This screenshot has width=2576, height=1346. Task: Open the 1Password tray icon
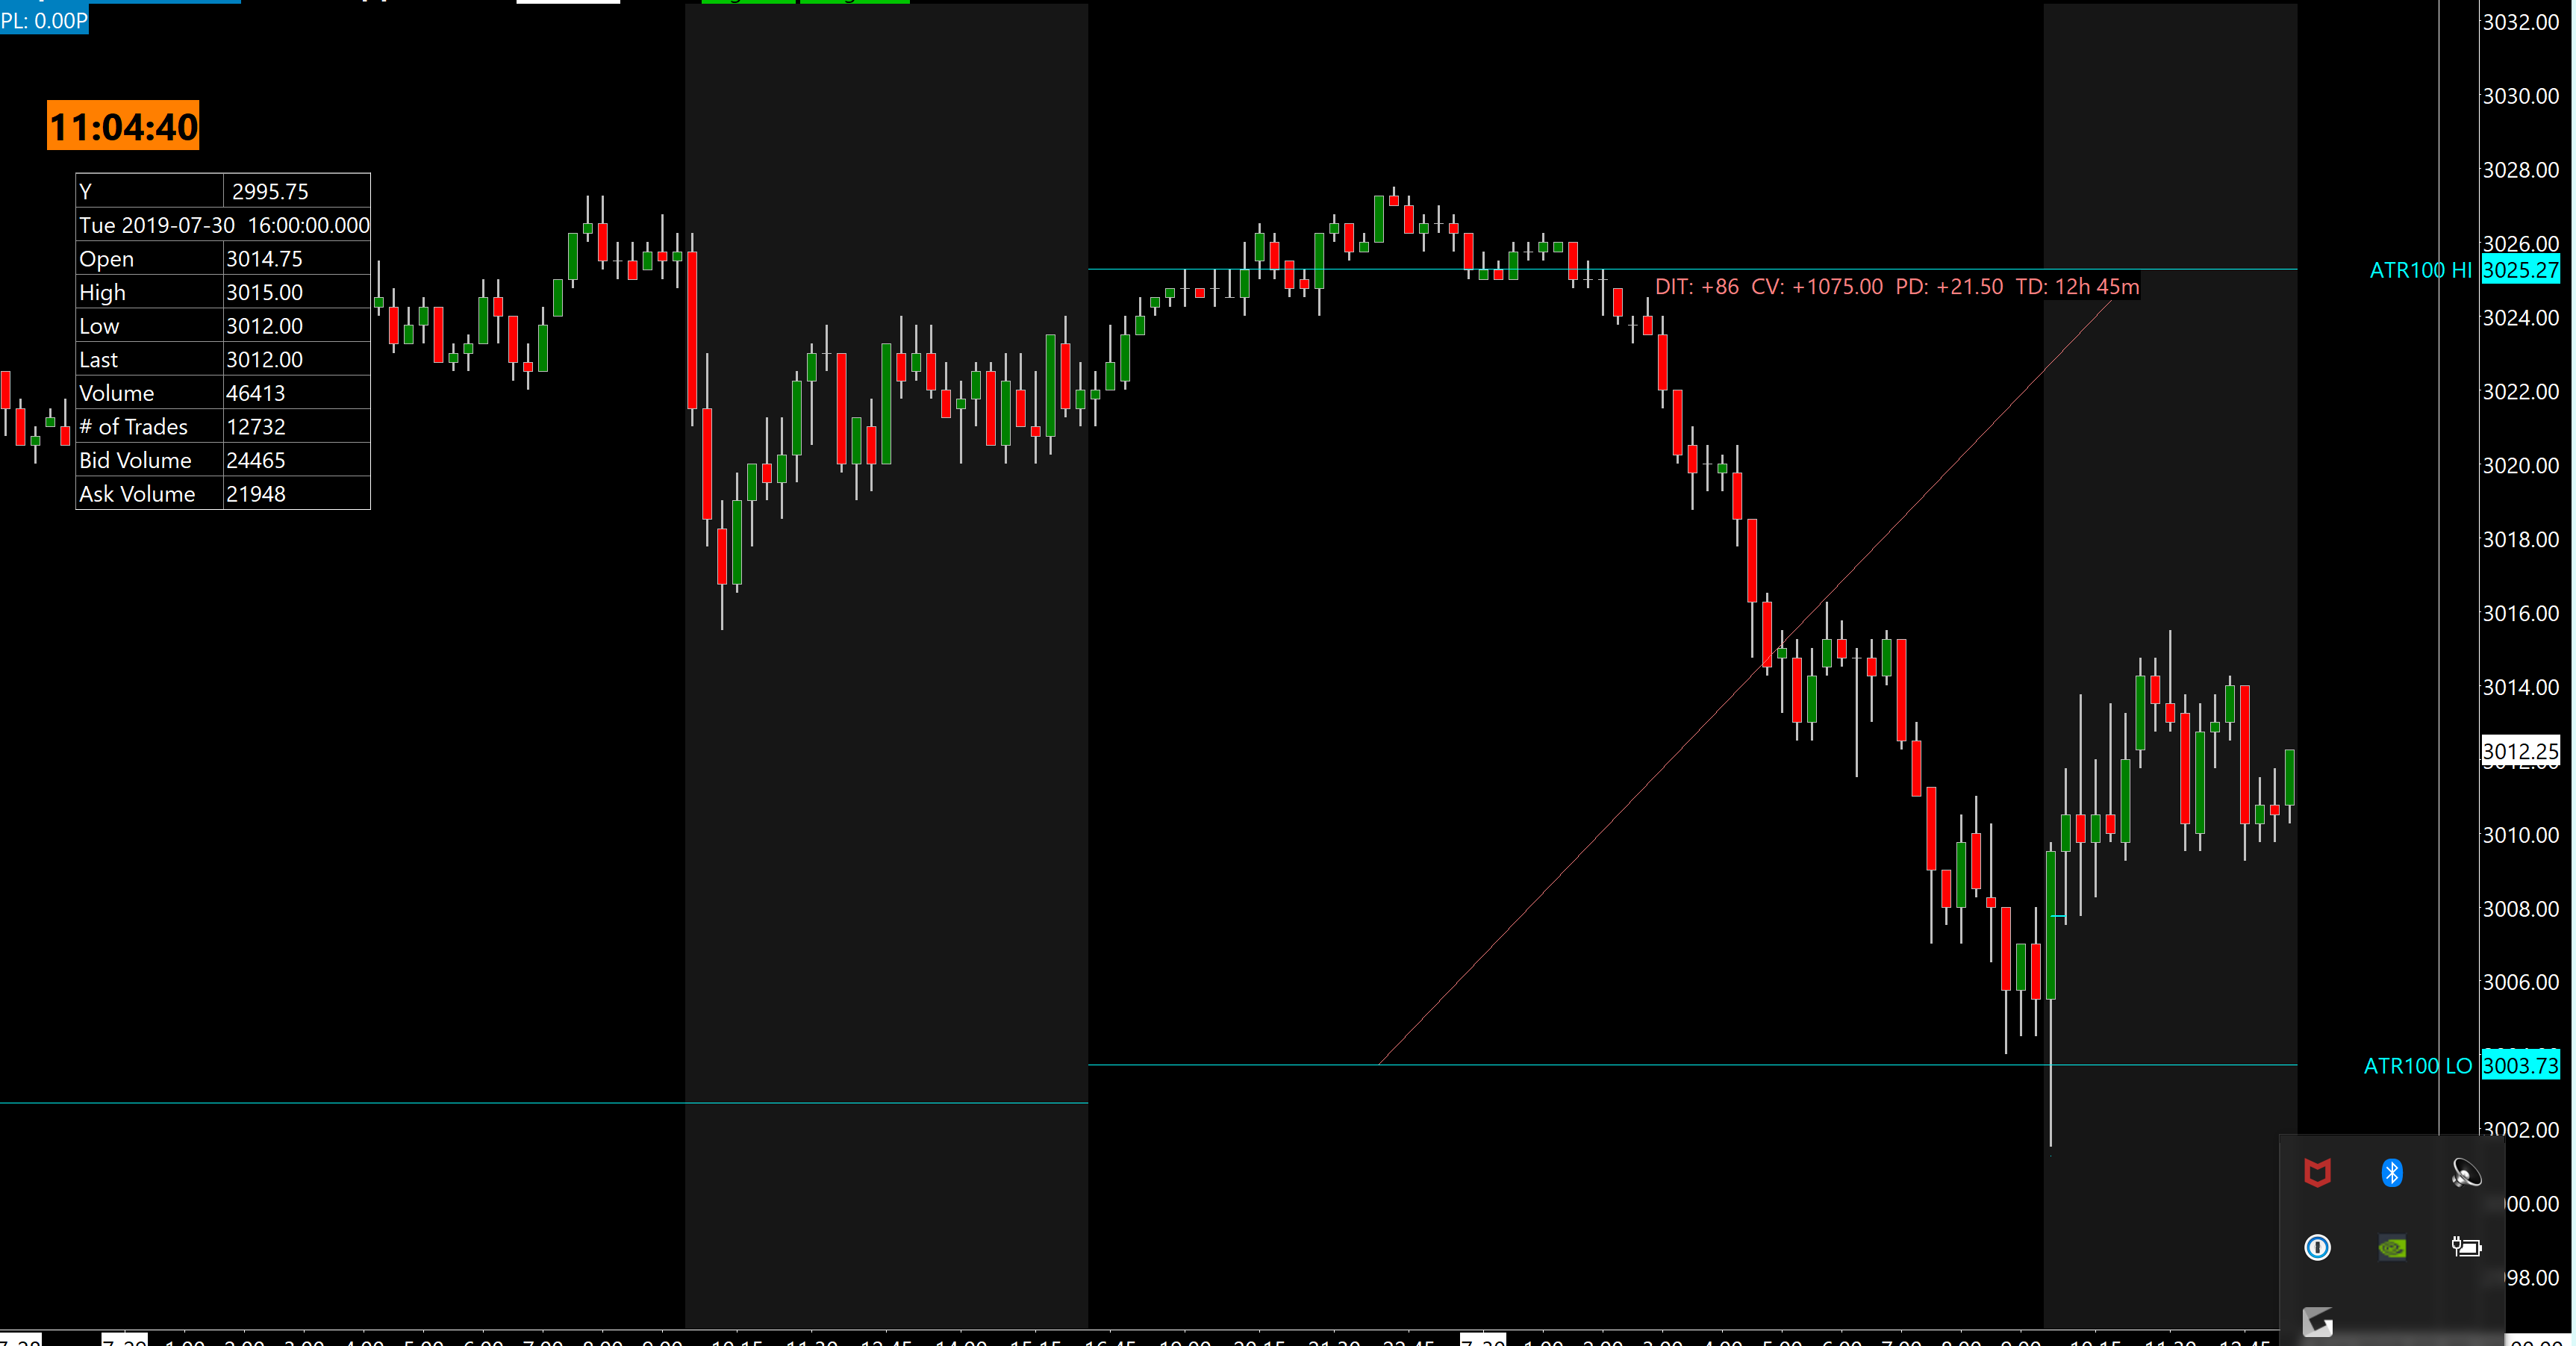tap(2317, 1247)
